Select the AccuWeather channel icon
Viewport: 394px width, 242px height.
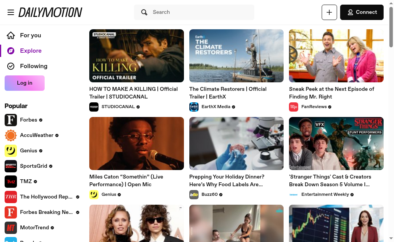point(11,135)
